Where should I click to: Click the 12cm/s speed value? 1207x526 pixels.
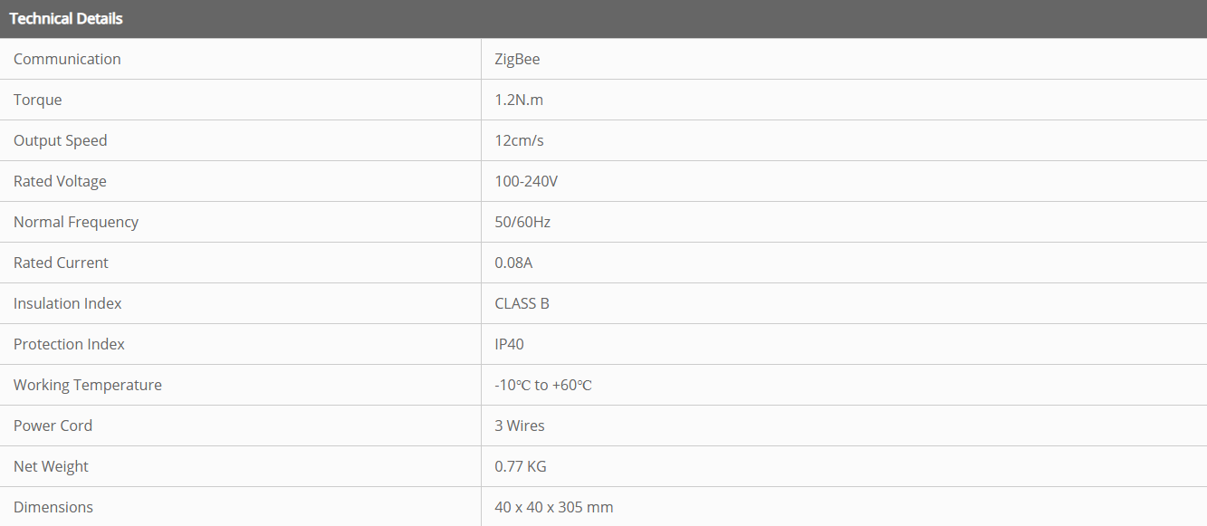click(519, 140)
